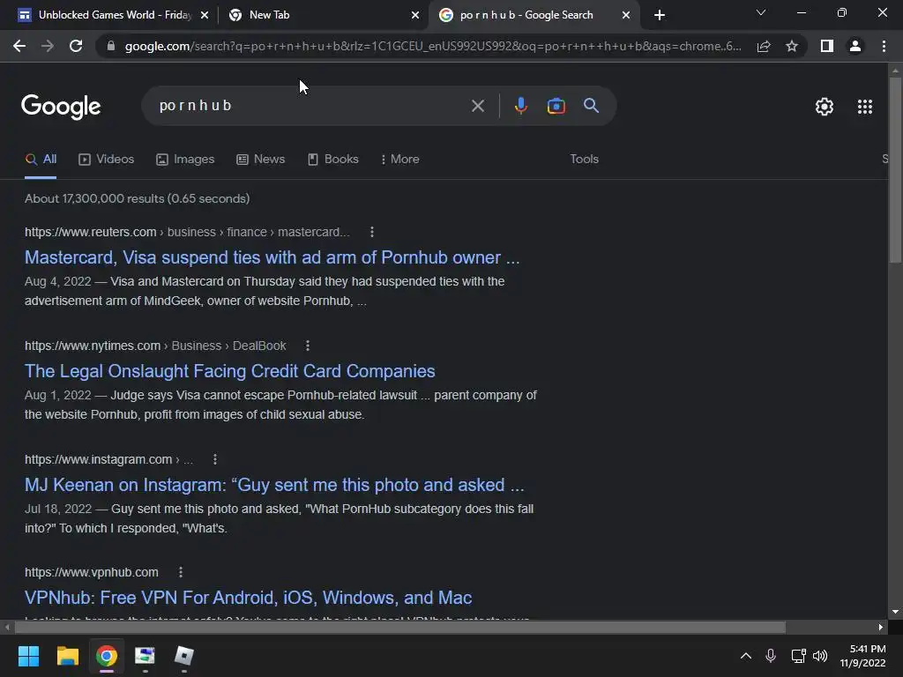Image resolution: width=903 pixels, height=677 pixels.
Task: Open the Roblox taskbar icon
Action: point(184,656)
